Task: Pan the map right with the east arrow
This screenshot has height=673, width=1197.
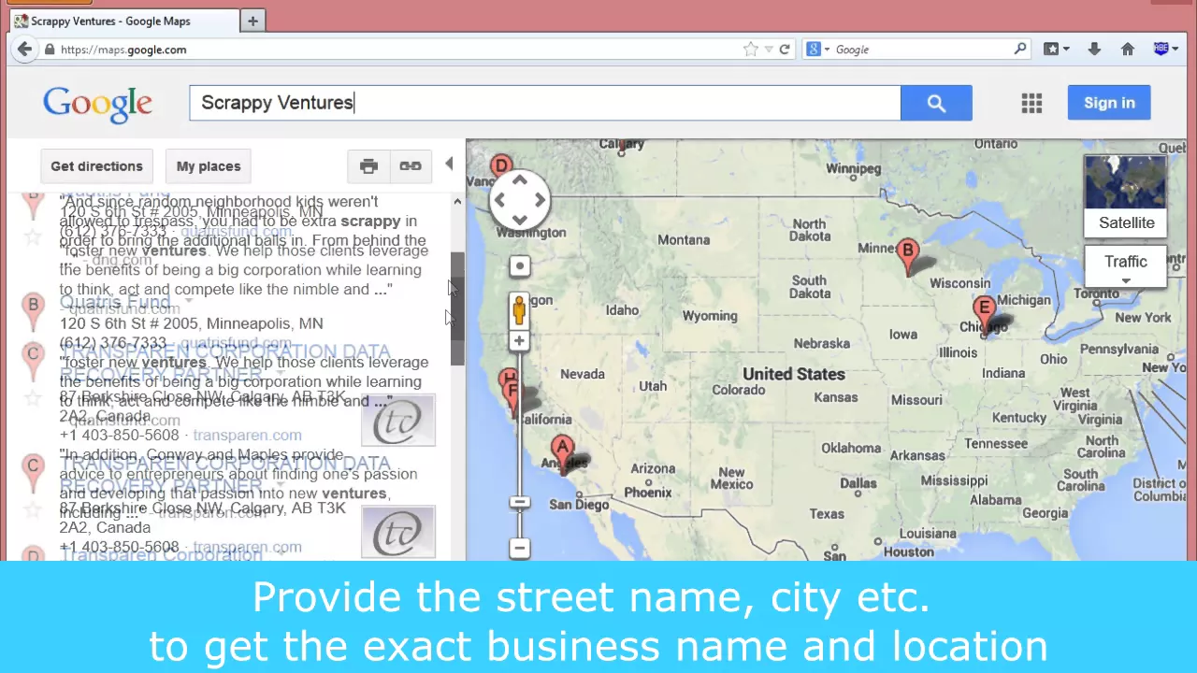Action: point(540,200)
